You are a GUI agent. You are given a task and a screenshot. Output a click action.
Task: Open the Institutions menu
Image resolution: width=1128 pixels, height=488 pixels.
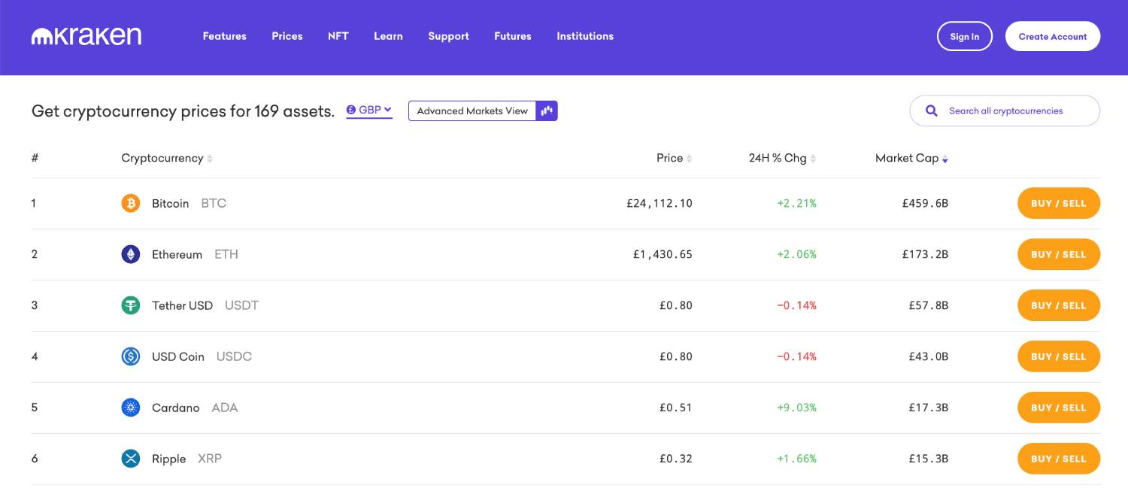coord(585,36)
